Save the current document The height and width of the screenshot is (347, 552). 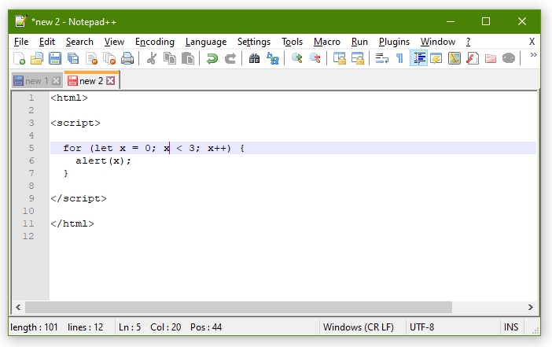pos(55,58)
